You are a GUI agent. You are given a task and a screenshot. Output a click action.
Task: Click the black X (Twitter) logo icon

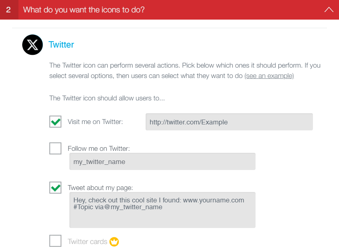[x=32, y=45]
